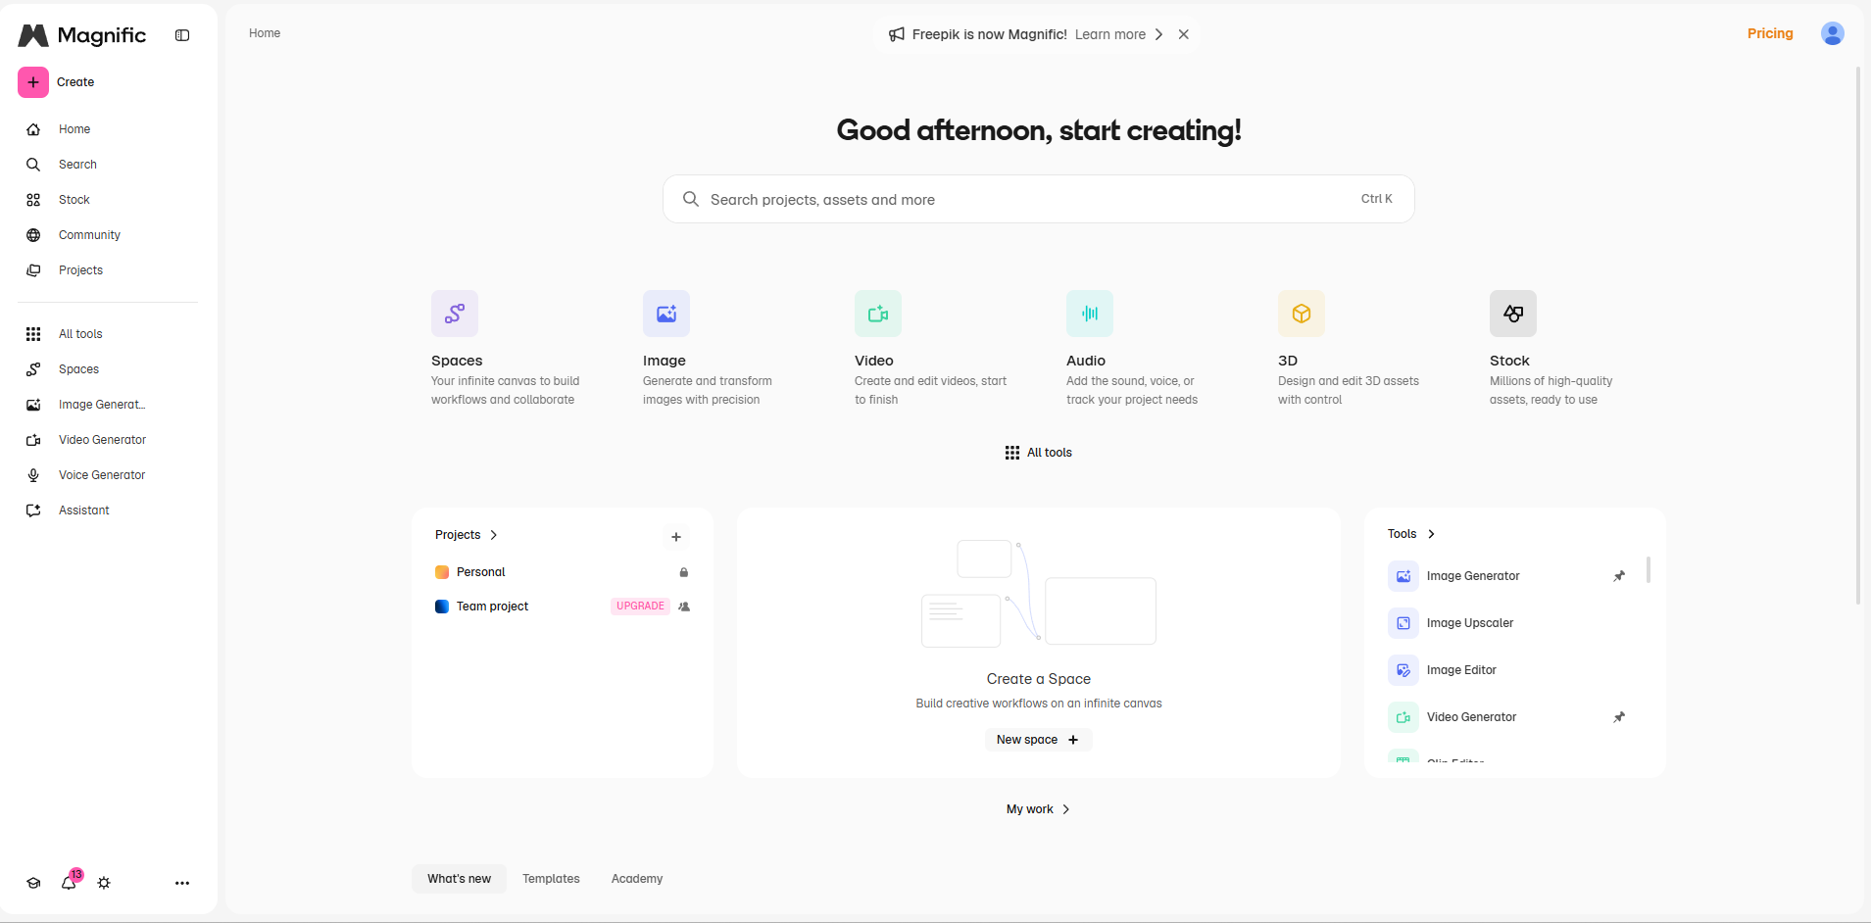Switch to the Templates tab
This screenshot has height=923, width=1871.
point(551,879)
